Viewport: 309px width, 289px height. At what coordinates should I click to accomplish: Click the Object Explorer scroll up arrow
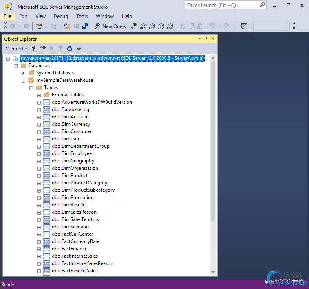click(213, 58)
